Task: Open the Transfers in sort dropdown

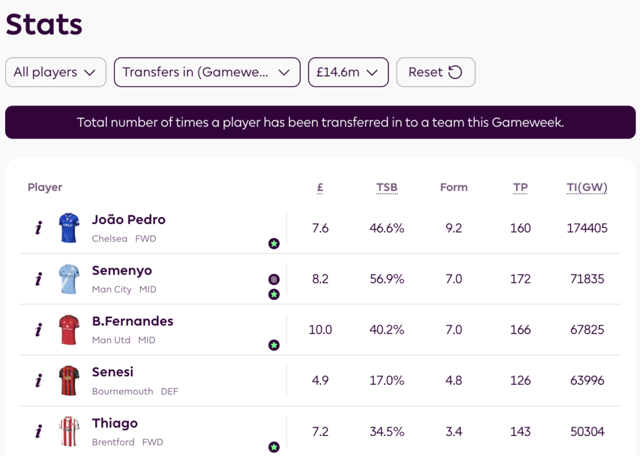Action: 206,72
